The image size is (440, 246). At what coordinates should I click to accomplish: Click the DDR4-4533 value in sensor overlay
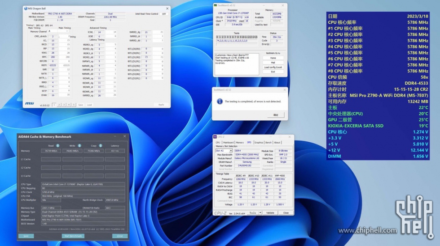[x=417, y=83]
